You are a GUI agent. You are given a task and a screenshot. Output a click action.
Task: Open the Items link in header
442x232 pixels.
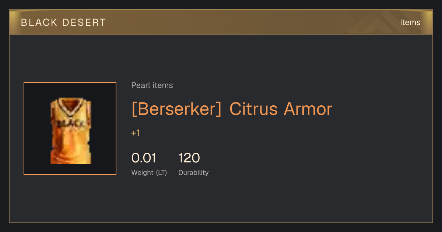(410, 22)
